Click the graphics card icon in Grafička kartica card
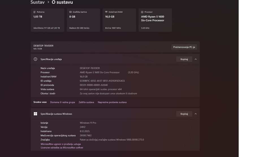The width and height of the screenshot is (260, 157). click(70, 12)
